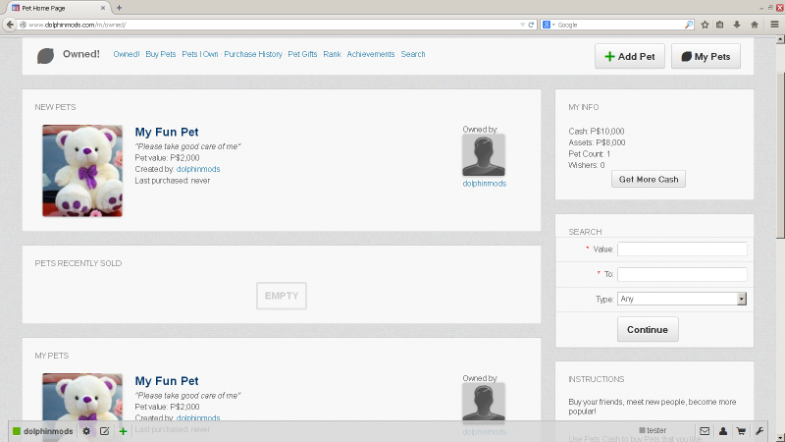Screen dimensions: 785x442
Task: Open the Rank menu item
Action: (332, 54)
